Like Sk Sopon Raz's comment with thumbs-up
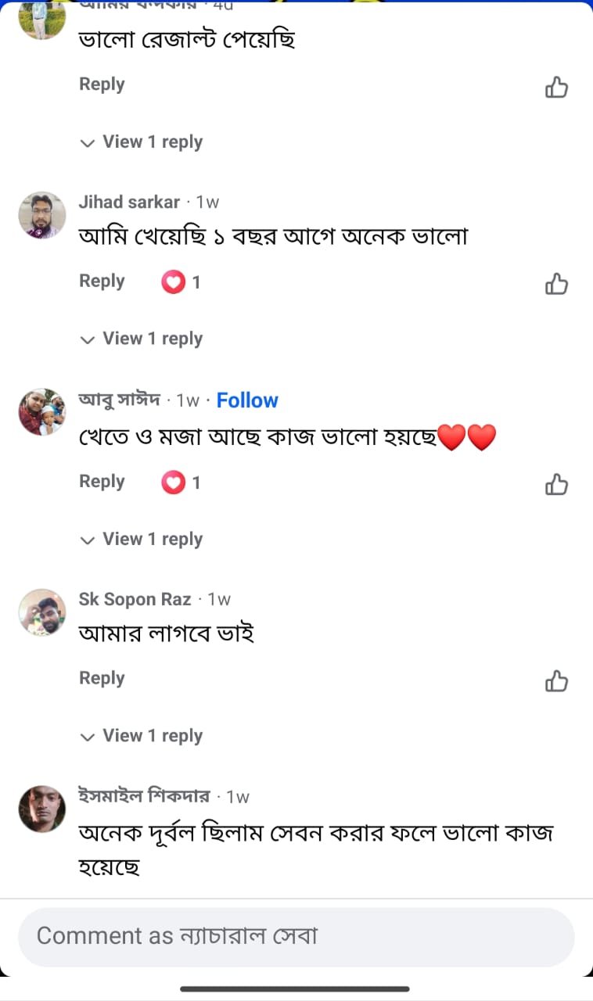This screenshot has width=593, height=1001. [556, 680]
